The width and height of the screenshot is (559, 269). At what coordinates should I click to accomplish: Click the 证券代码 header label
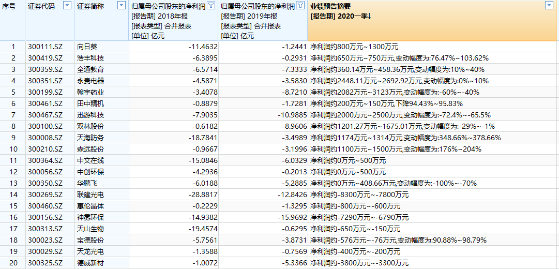(41, 7)
